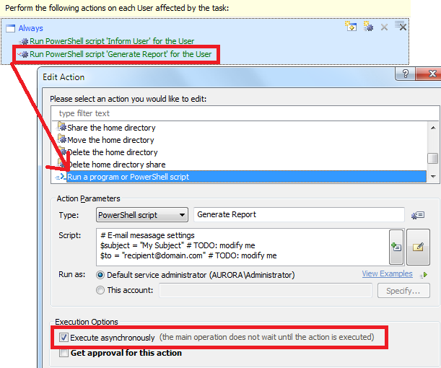Click the gear icon in Always header

(368, 27)
